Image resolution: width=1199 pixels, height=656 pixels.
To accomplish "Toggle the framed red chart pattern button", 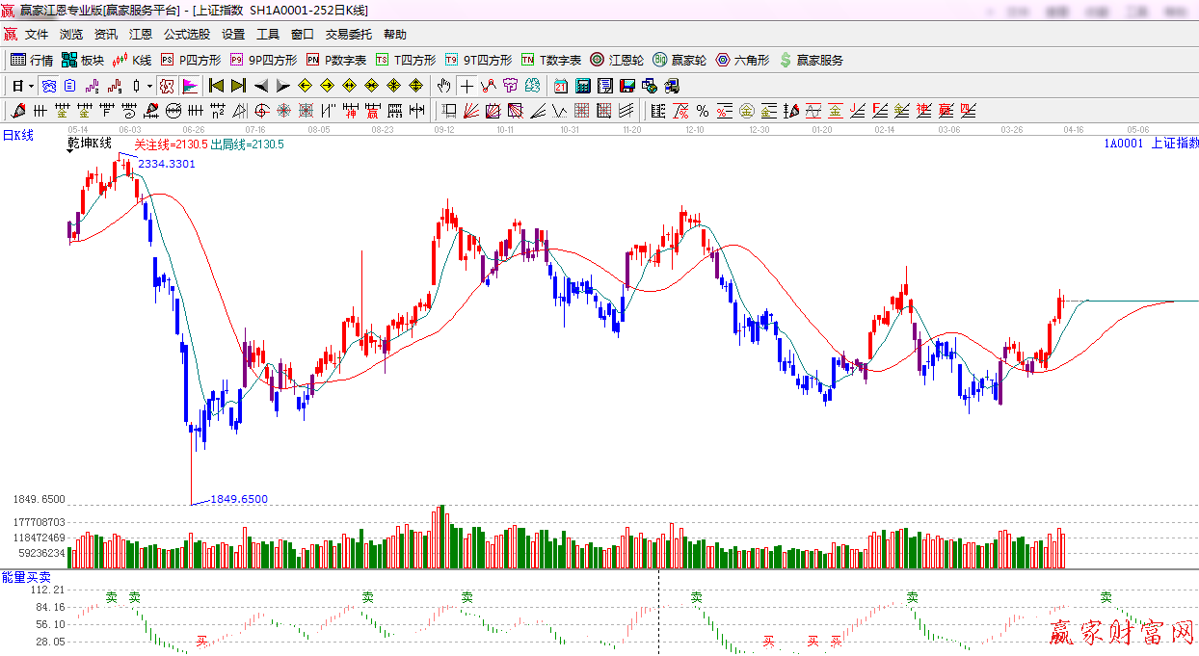I will pyautogui.click(x=167, y=86).
